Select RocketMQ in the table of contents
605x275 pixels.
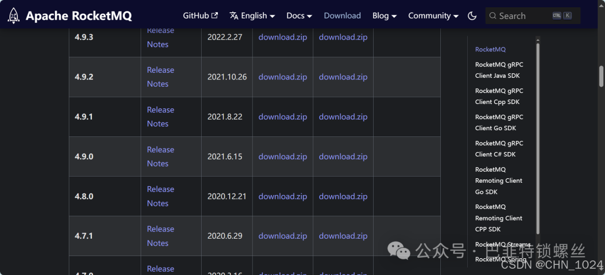point(490,49)
